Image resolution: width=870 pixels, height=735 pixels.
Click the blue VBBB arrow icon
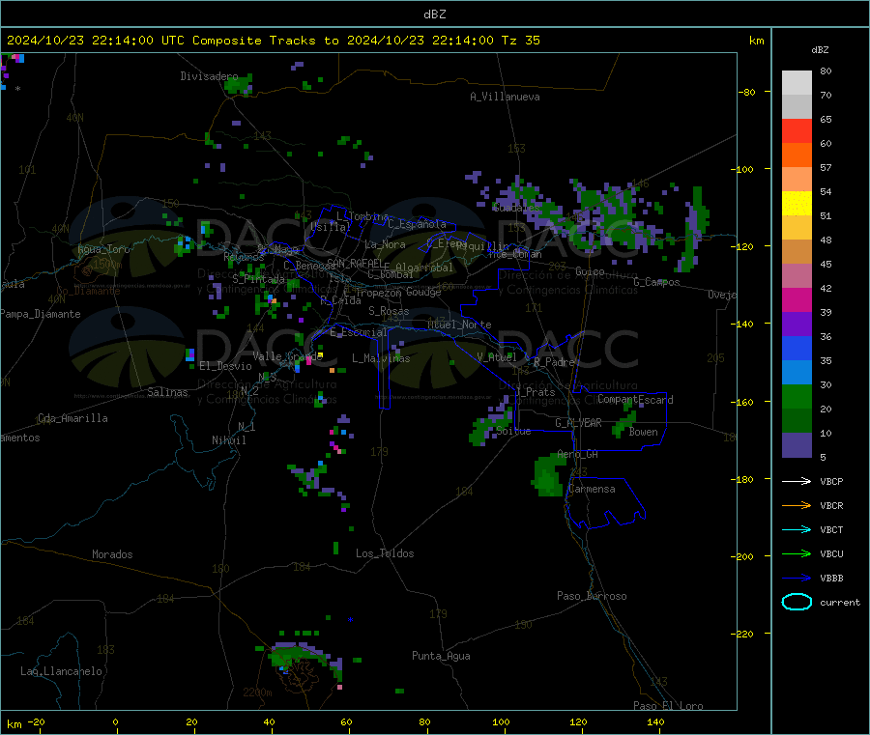(x=797, y=579)
